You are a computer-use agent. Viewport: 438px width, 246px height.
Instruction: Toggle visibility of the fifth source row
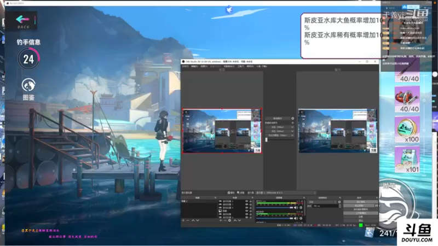(247, 214)
